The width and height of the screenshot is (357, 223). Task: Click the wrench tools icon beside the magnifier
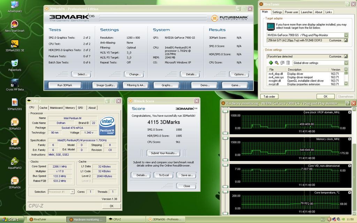pyautogui.click(x=282, y=63)
